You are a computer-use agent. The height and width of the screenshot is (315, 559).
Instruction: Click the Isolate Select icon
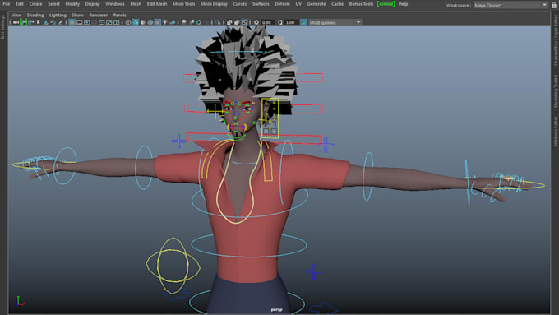218,22
